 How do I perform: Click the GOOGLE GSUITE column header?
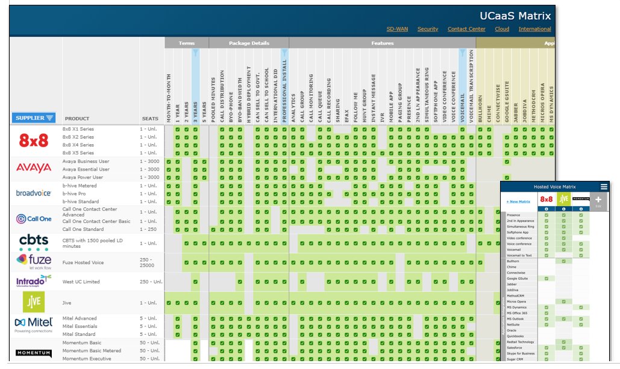(507, 102)
